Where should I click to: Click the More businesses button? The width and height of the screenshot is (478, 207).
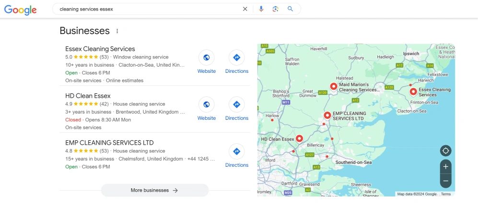coord(155,190)
